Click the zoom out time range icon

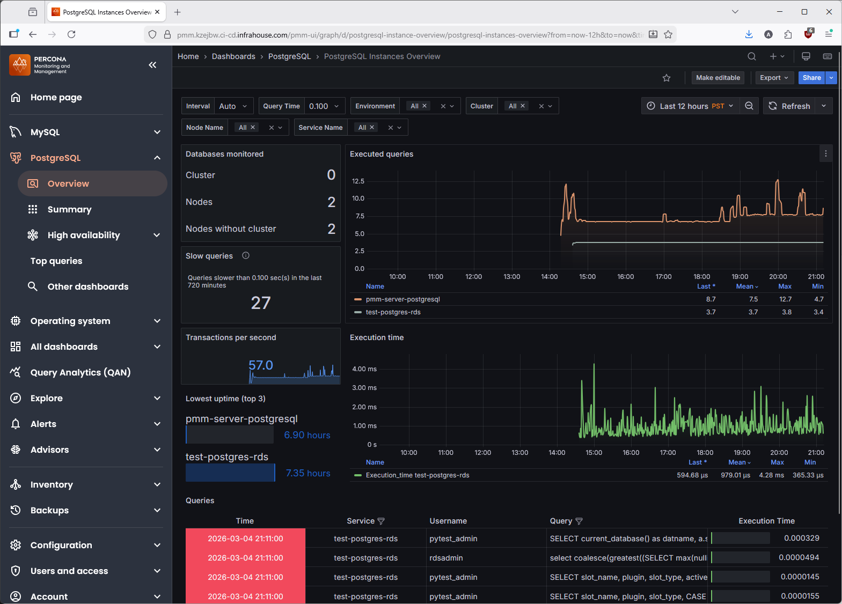[x=749, y=106]
